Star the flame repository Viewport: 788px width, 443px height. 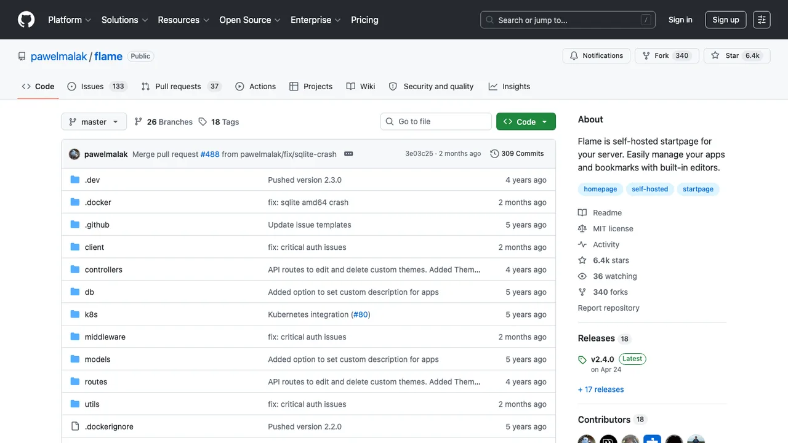(x=736, y=55)
